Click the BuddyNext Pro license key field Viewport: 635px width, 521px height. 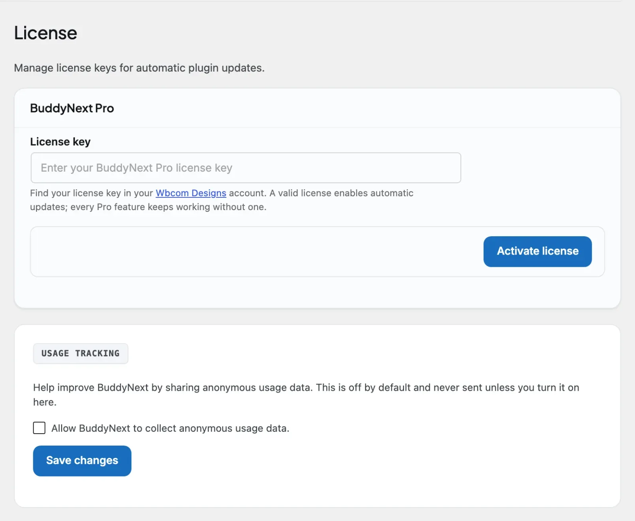click(246, 168)
